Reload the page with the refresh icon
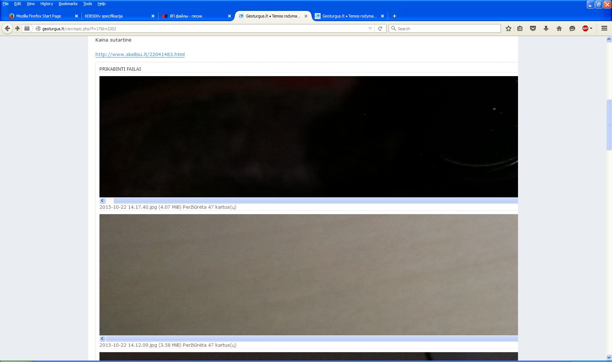Image resolution: width=612 pixels, height=362 pixels. [x=380, y=28]
